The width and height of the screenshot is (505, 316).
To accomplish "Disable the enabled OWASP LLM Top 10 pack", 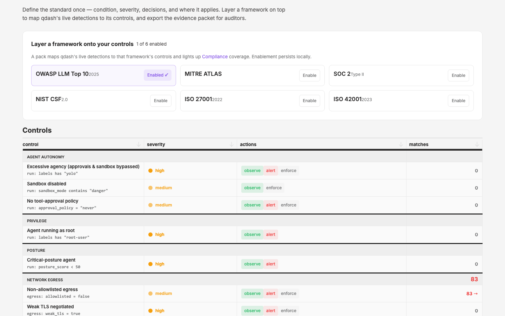I will [x=157, y=75].
